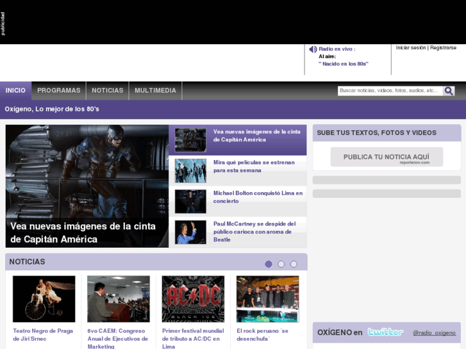This screenshot has width=466, height=349.
Task: Open Capitán América headline in slider list
Action: pyautogui.click(x=257, y=136)
